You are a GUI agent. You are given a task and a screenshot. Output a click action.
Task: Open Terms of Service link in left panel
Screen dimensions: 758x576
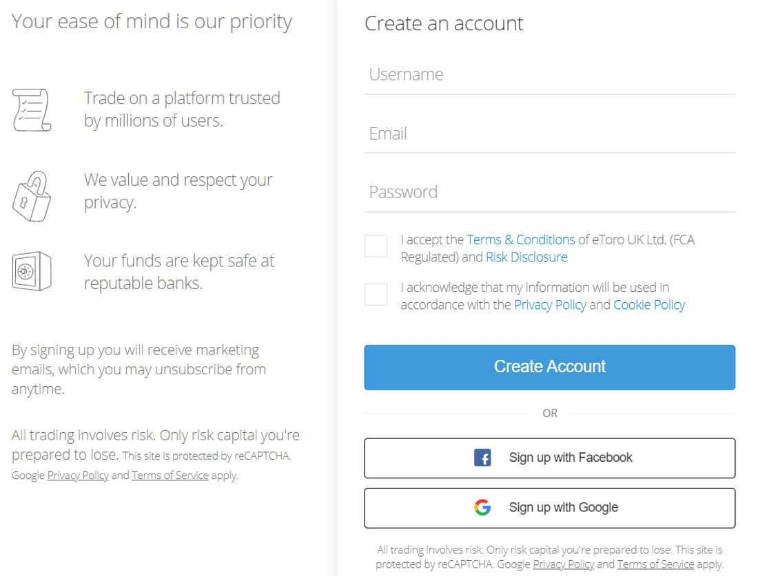[x=170, y=475]
